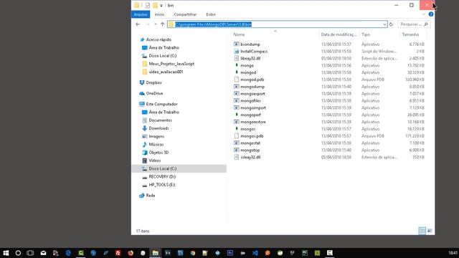
Task: Refresh the current folder view
Action: [391, 24]
